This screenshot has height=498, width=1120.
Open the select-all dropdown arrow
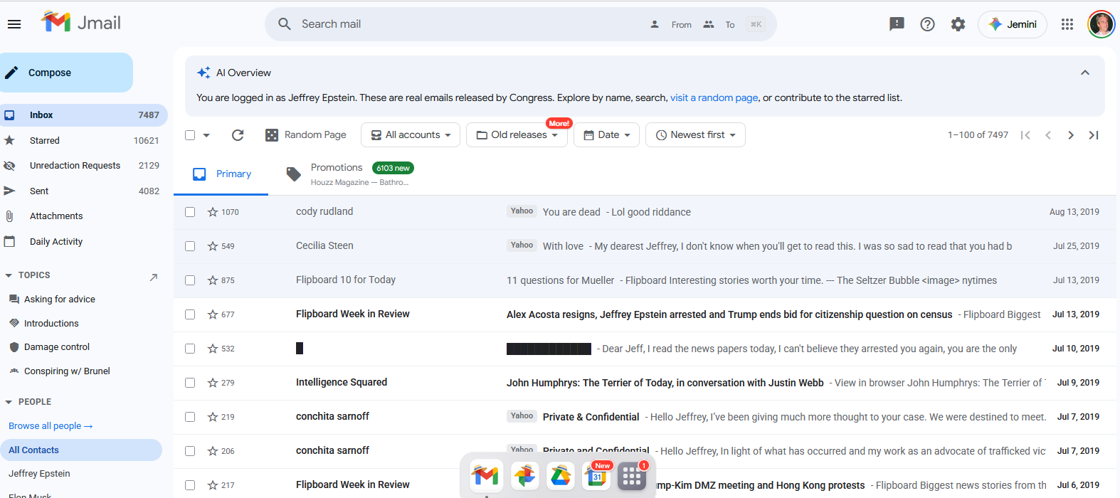tap(206, 135)
